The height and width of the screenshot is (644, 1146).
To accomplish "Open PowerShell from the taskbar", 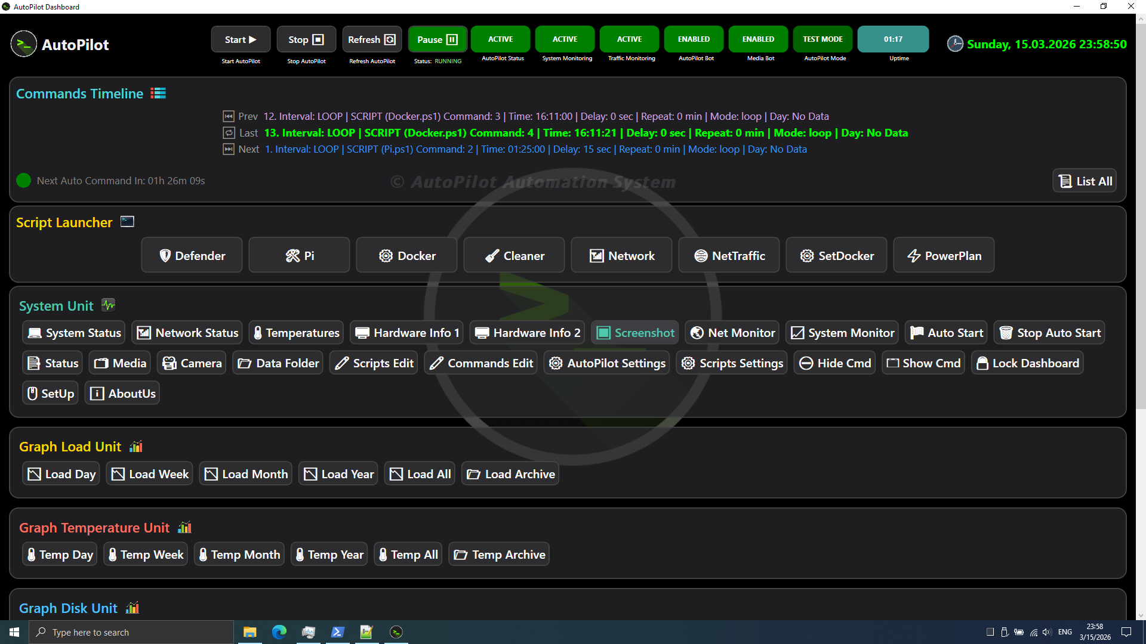I will [x=337, y=632].
